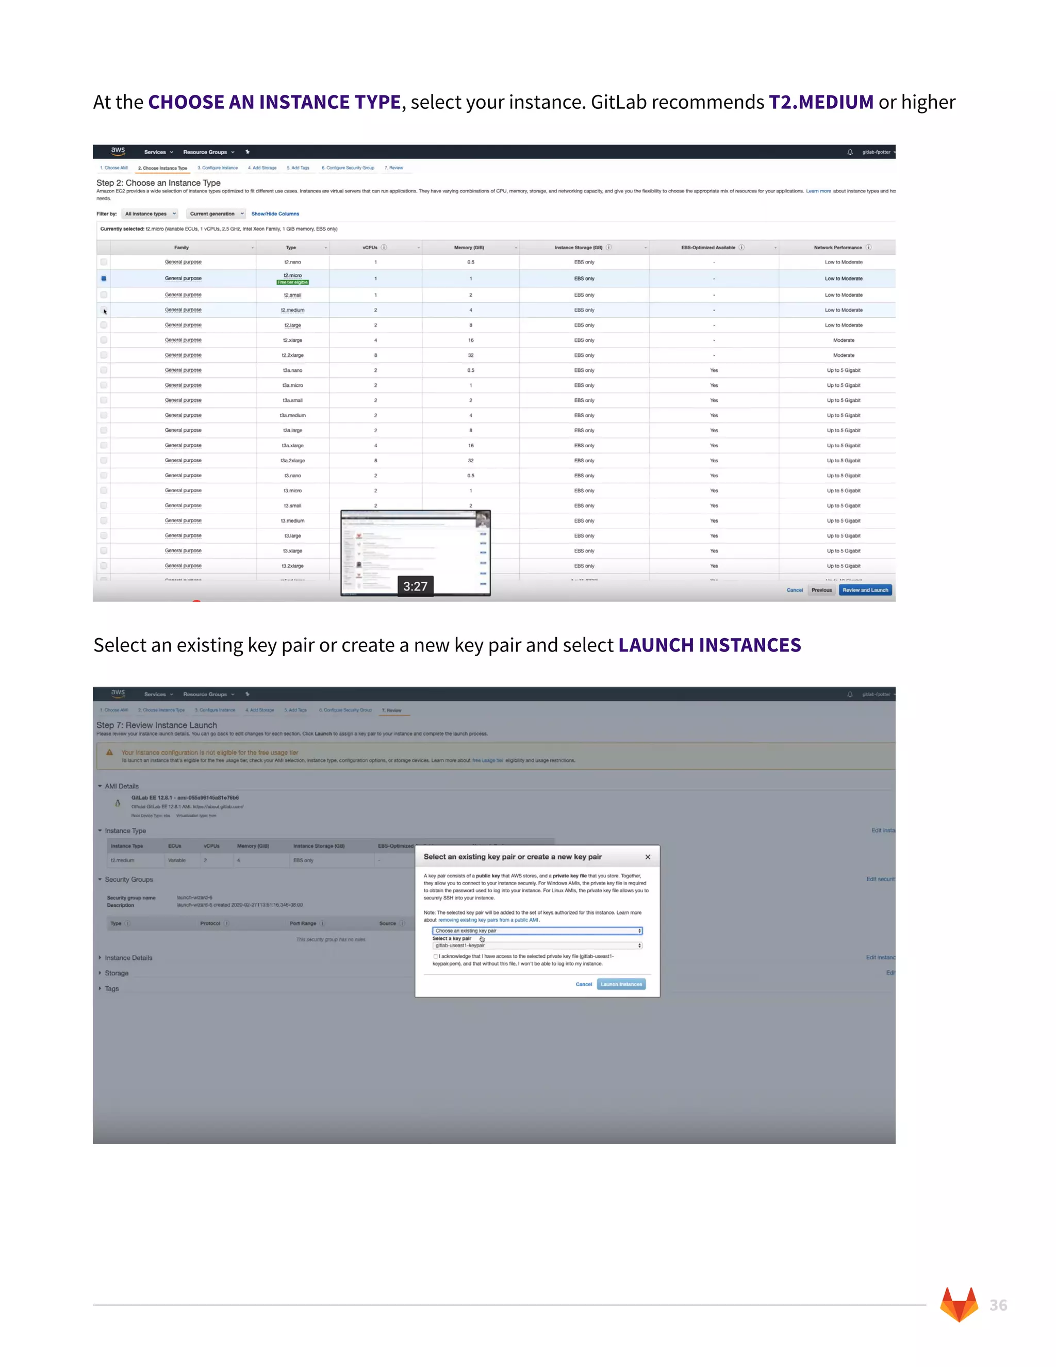Click the vCPUs column info icon
Screen dimensions: 1056x1367
click(384, 247)
